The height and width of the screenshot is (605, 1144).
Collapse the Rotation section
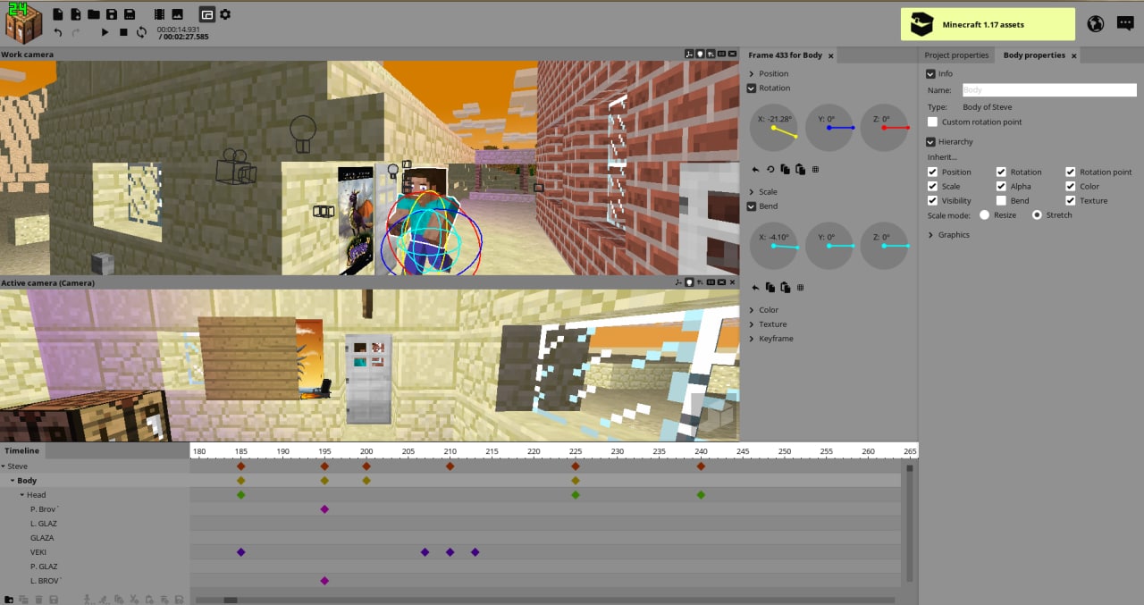click(x=752, y=88)
